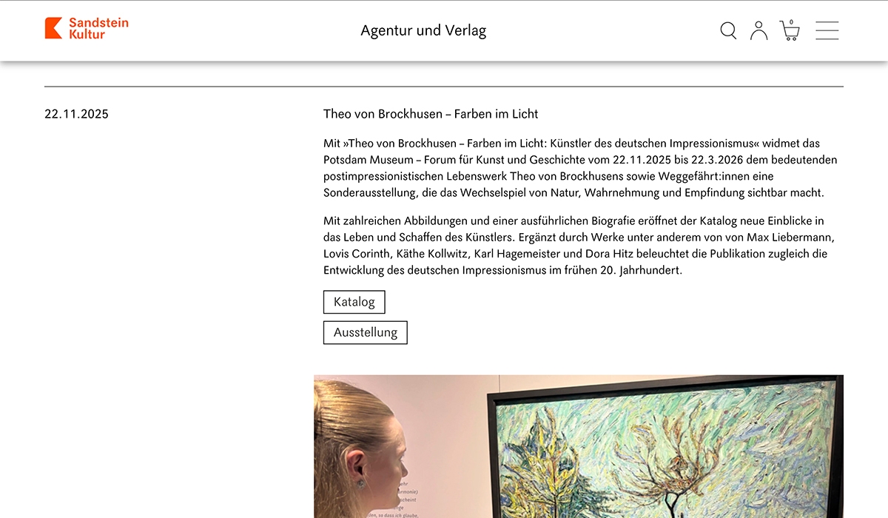The height and width of the screenshot is (518, 888).
Task: Click the user account icon
Action: [758, 30]
